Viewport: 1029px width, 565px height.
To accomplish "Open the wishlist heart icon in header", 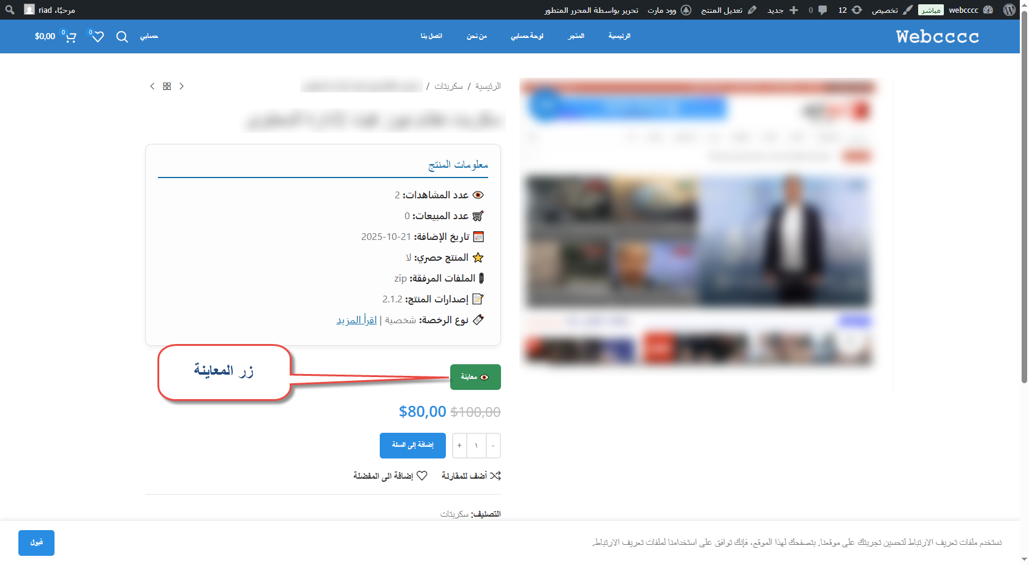I will pos(97,37).
